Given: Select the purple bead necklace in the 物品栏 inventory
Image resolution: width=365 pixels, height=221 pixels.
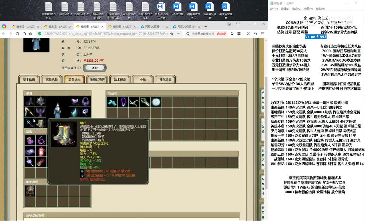Looking at the screenshot, I should point(123,102).
